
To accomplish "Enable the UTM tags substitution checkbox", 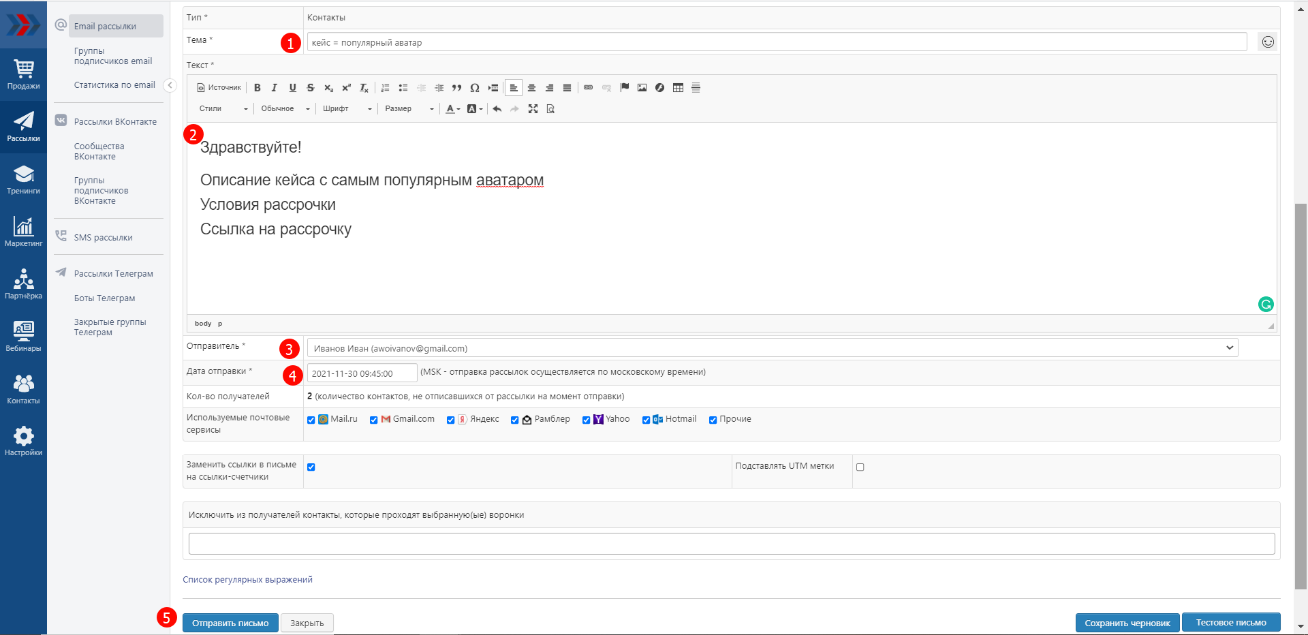I will pyautogui.click(x=860, y=467).
